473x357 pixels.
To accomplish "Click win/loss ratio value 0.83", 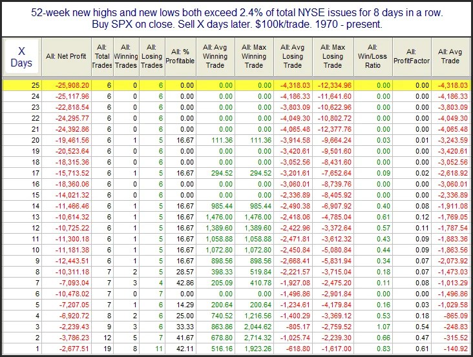I will (x=383, y=349).
